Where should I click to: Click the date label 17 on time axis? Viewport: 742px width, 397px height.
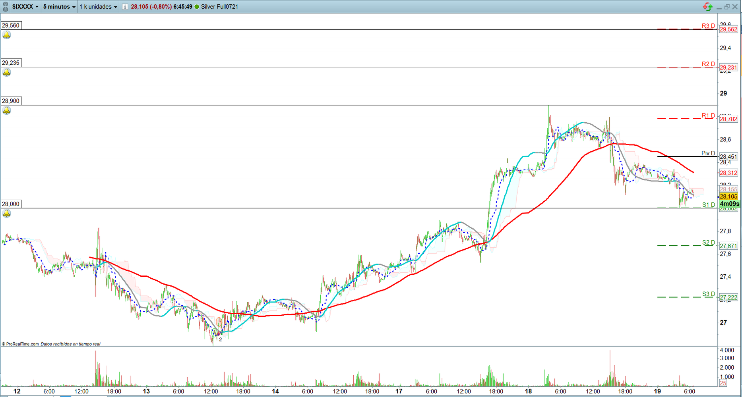point(399,391)
